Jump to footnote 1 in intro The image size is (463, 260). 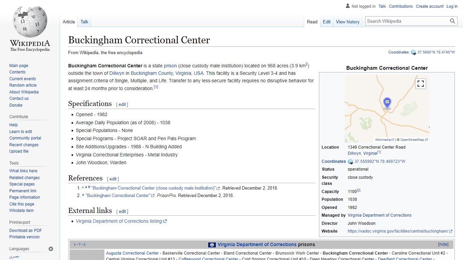(x=156, y=87)
